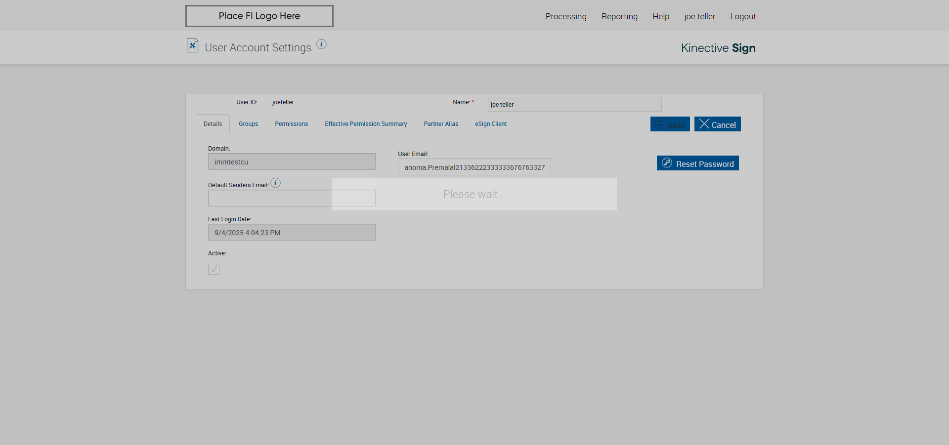Open the info icon beside User Account Settings
The image size is (949, 445).
[x=321, y=44]
